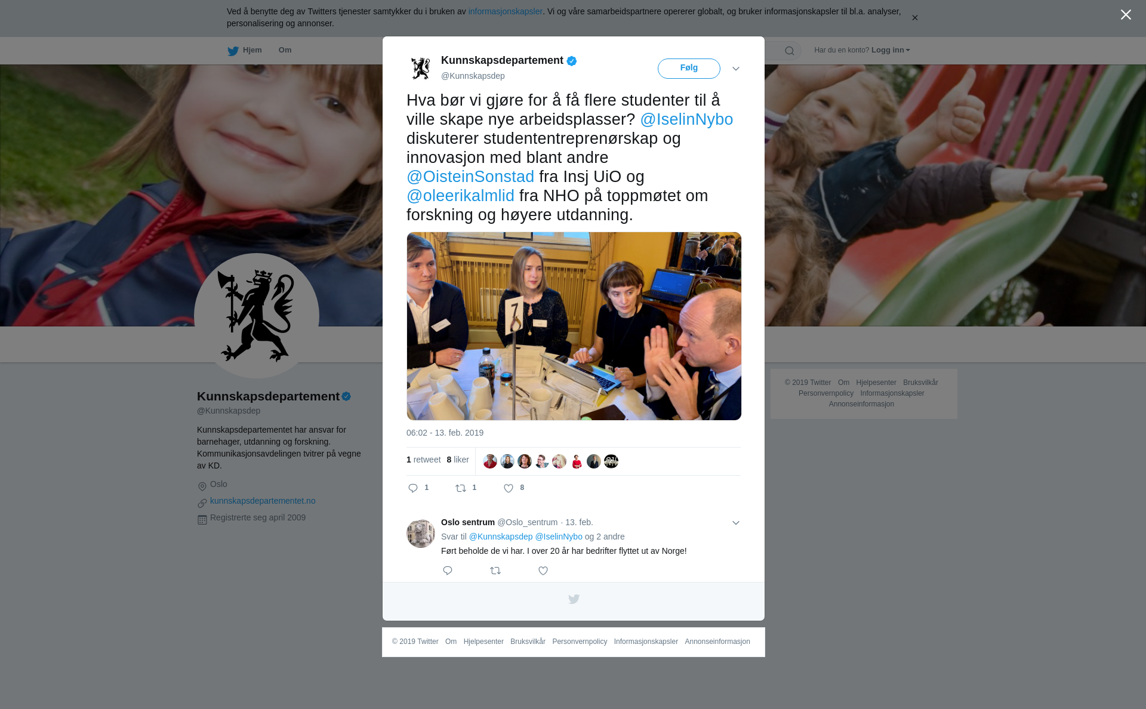Open the Oslo sentrum reply options chevron
The width and height of the screenshot is (1146, 709).
click(736, 523)
